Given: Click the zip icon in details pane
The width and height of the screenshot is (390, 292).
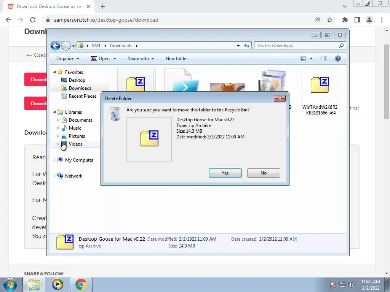Looking at the screenshot, I should pos(65,242).
